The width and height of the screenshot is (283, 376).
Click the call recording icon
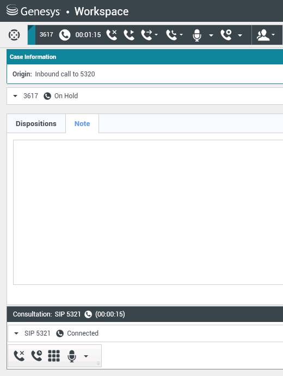coord(226,35)
